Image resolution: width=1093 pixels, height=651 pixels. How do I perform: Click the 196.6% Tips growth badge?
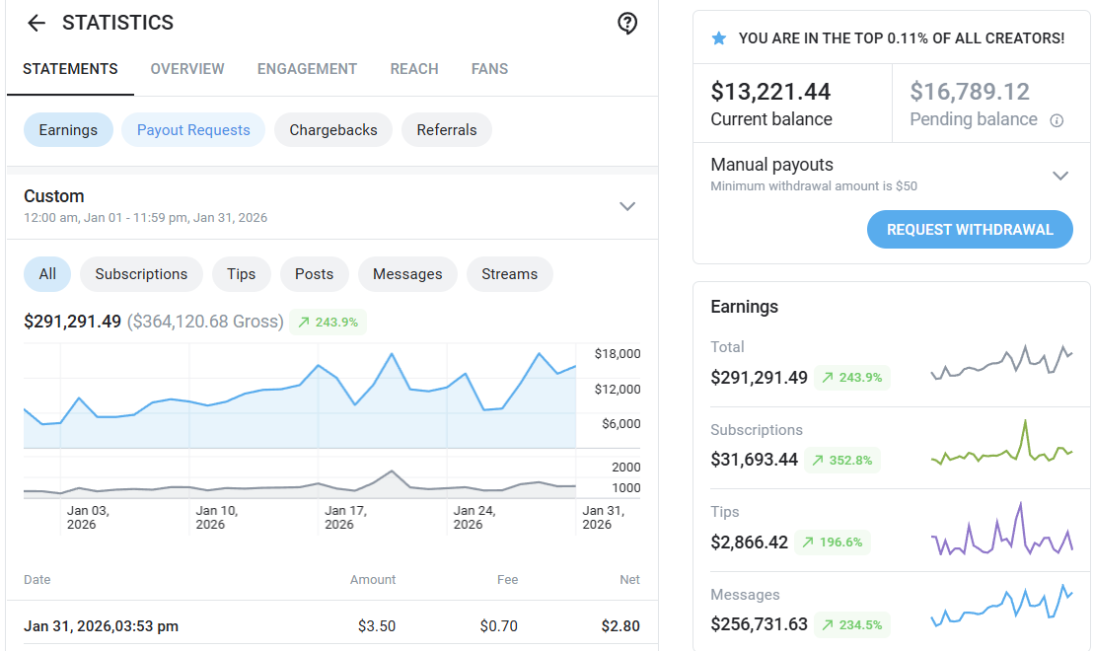833,542
